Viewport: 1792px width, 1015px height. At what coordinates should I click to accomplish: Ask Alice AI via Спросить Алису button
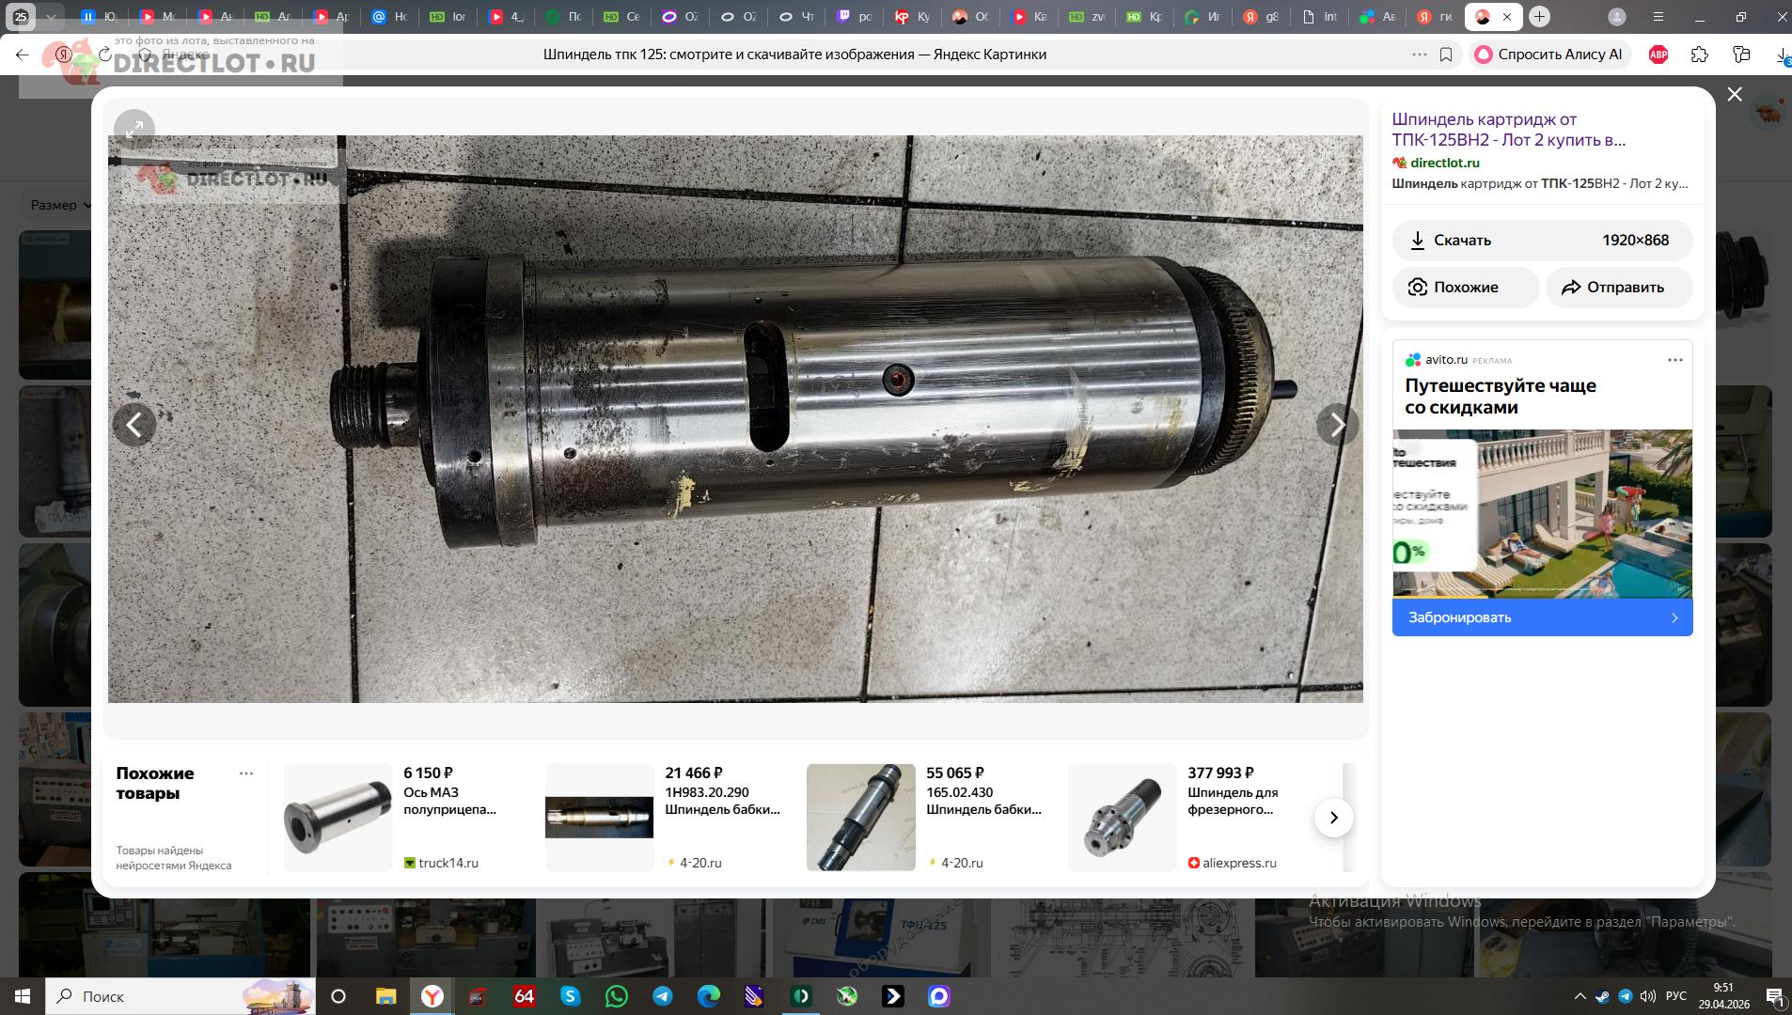(1548, 55)
